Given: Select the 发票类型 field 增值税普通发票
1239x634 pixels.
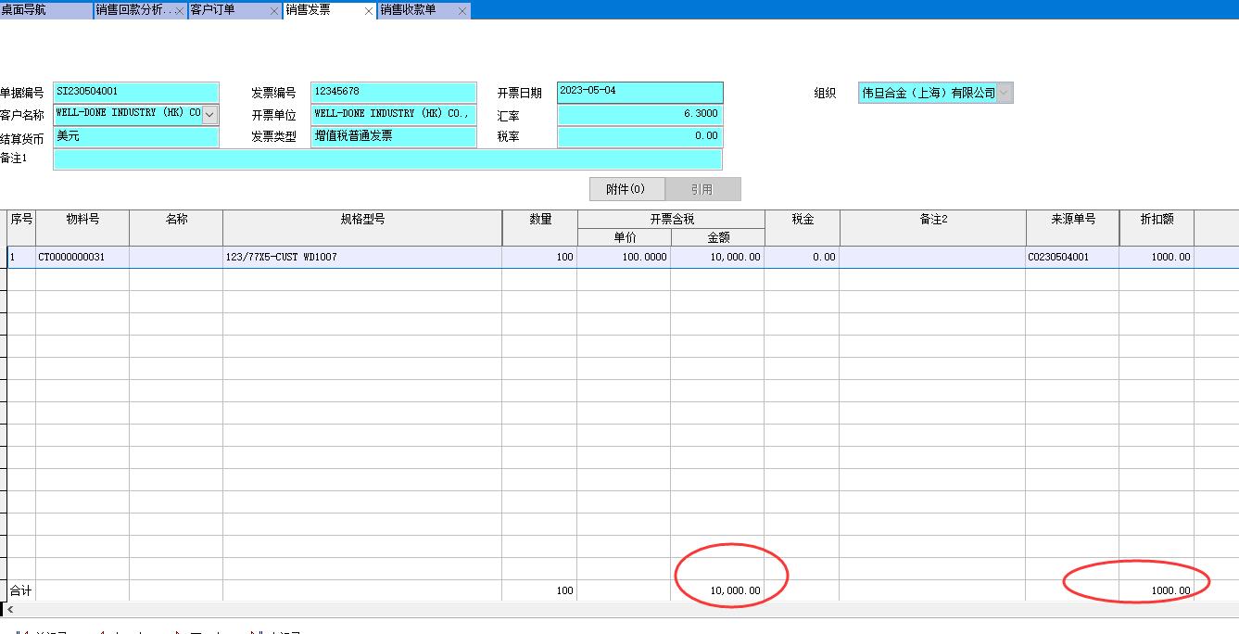Looking at the screenshot, I should tap(393, 136).
